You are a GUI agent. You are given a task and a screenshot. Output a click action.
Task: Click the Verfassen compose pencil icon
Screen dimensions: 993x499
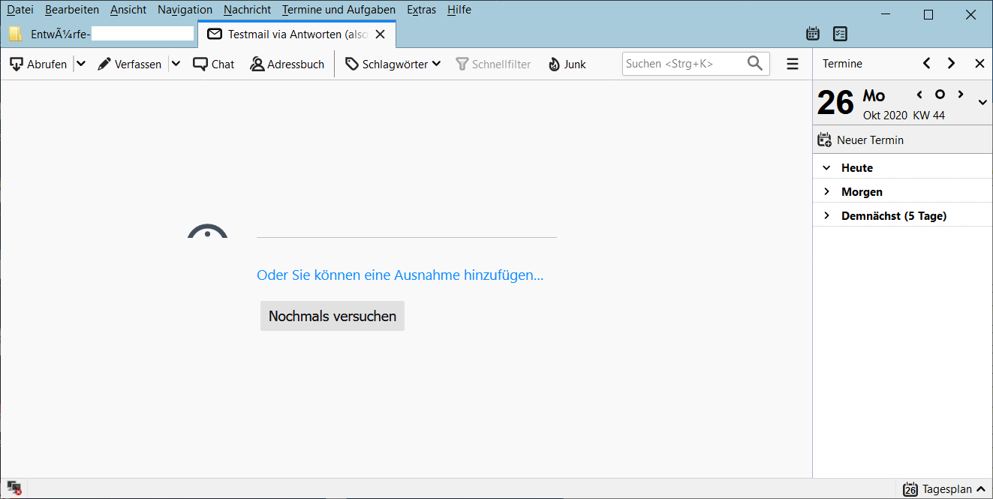tap(104, 65)
